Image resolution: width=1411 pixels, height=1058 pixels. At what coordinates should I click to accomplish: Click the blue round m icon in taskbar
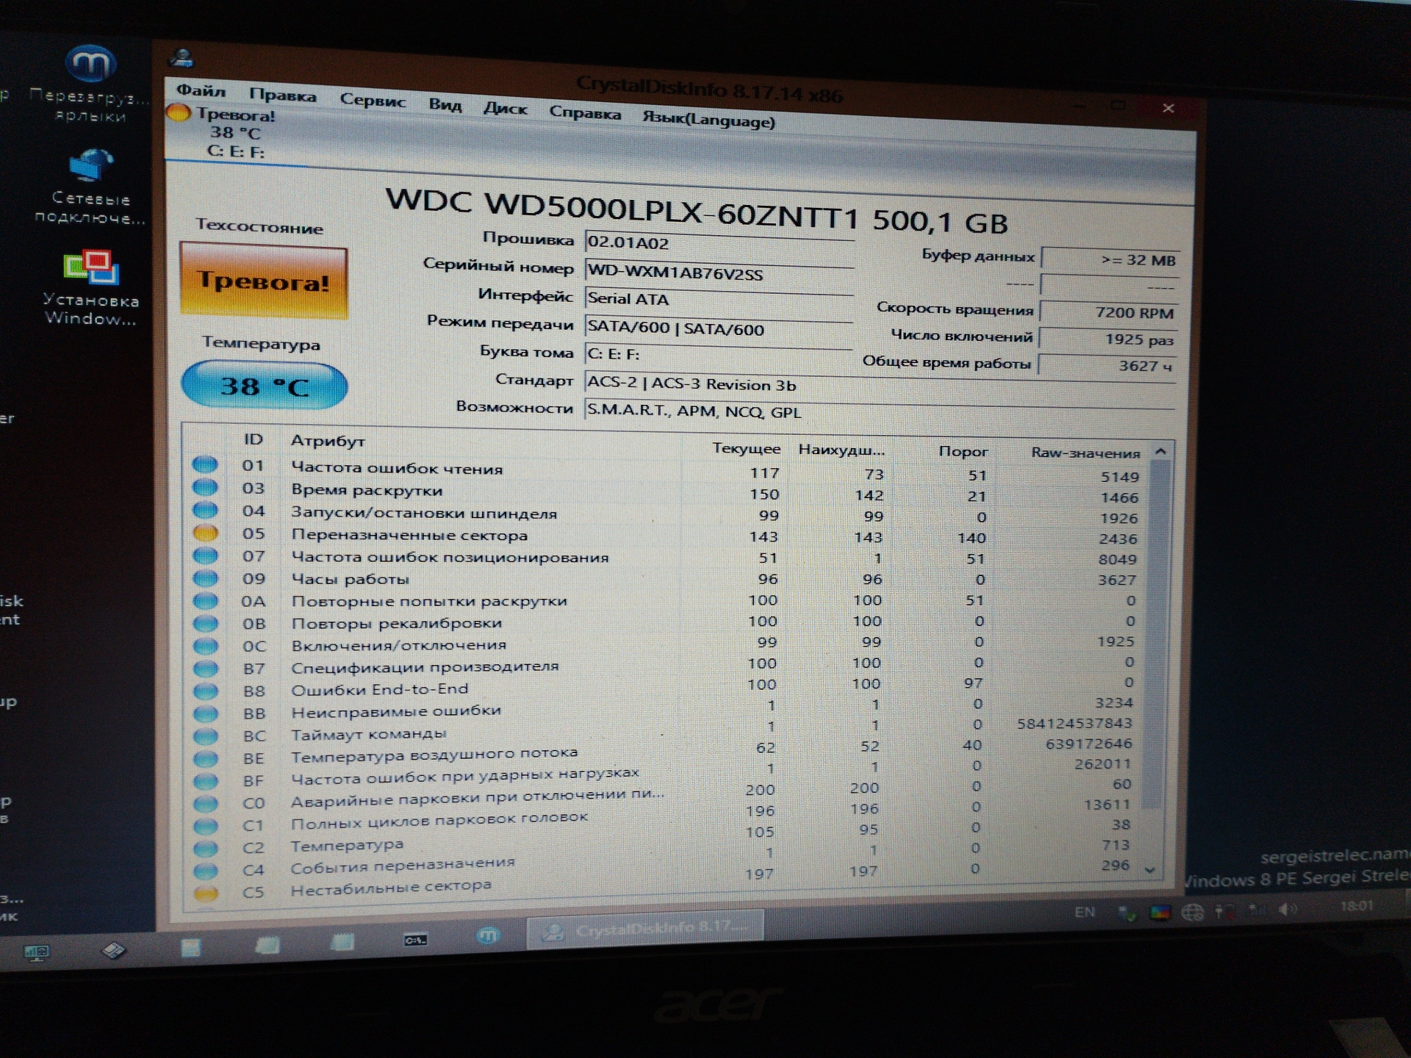click(488, 936)
